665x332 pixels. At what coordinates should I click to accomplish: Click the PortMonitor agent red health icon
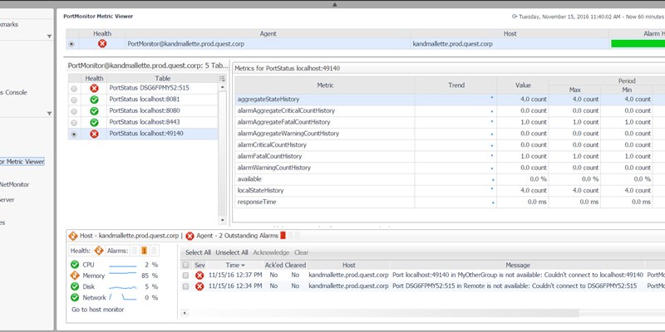[101, 43]
